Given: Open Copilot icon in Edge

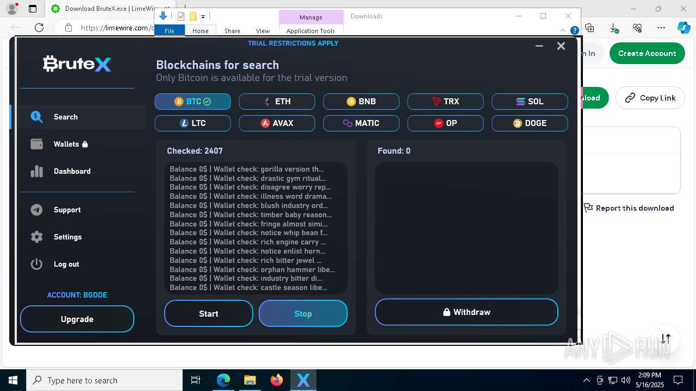Looking at the screenshot, I should point(683,28).
